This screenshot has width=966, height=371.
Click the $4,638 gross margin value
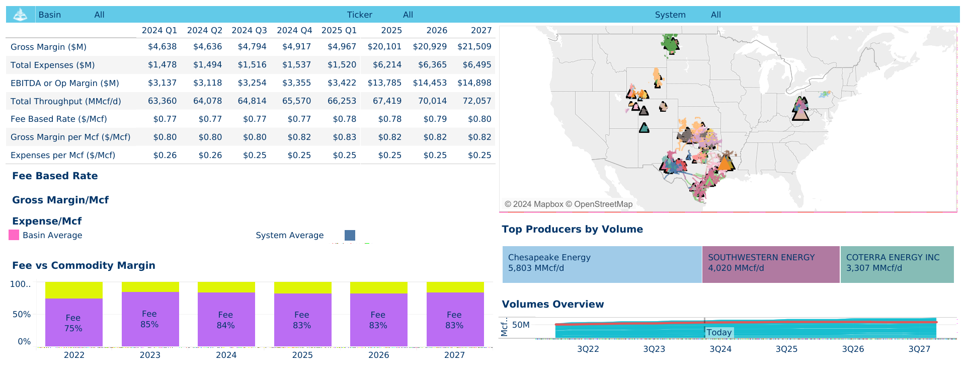pos(162,46)
